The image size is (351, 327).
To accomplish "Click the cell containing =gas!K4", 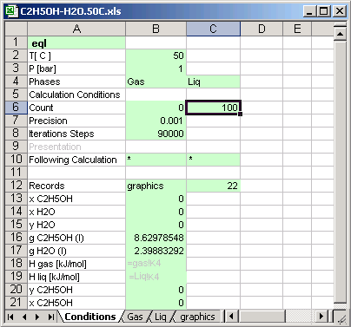I will 156,264.
